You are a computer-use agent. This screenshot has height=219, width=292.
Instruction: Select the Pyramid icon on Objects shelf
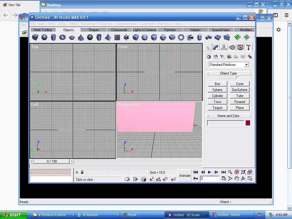pos(108,37)
